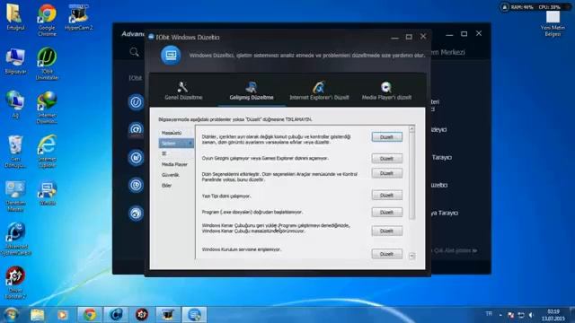Switch to Windows Düzeltici taskbar button
The height and width of the screenshot is (323, 575).
point(194,315)
